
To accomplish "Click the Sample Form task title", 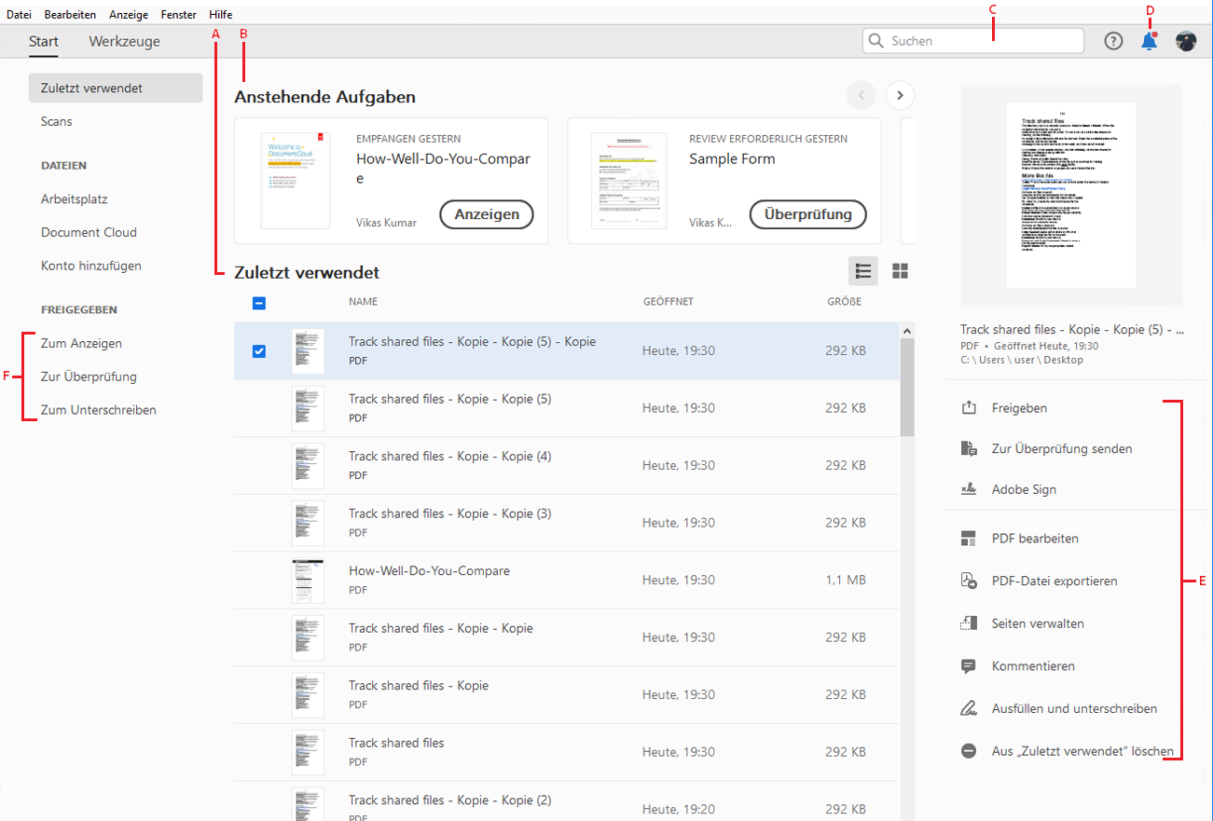I will coord(732,158).
